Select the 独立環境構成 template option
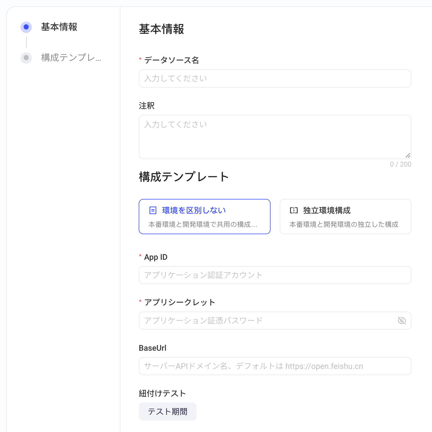This screenshot has height=432, width=432. [x=345, y=217]
